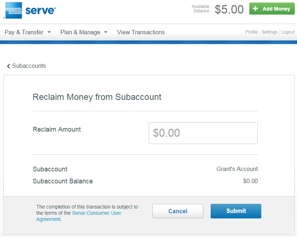The image size is (297, 237).
Task: Select View Transactions in the navigation
Action: pos(141,32)
